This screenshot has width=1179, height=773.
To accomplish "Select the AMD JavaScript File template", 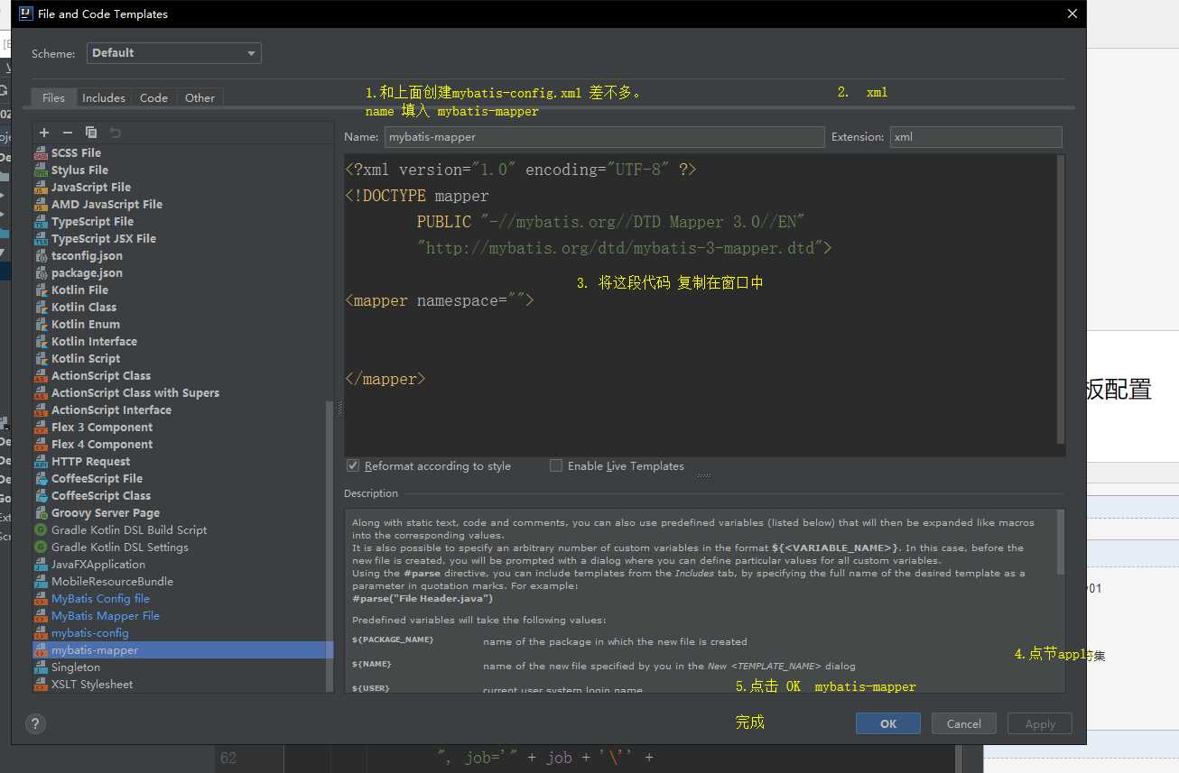I will coord(183,205).
